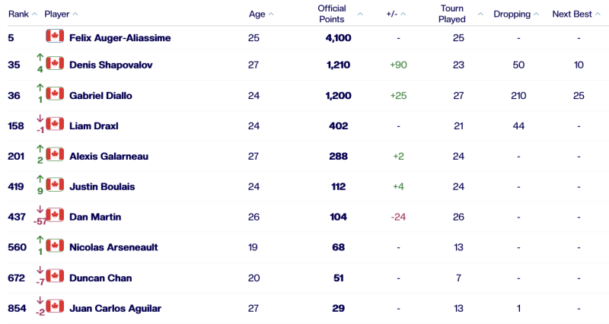Click the flag icon beside Duncan Chan
This screenshot has width=609, height=324.
coord(54,276)
